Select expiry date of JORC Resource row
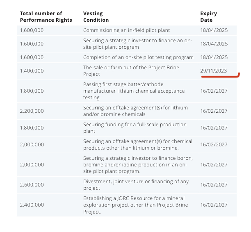 [214, 205]
